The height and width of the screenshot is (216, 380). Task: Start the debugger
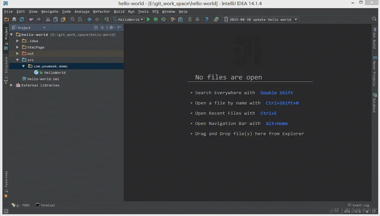pyautogui.click(x=156, y=19)
